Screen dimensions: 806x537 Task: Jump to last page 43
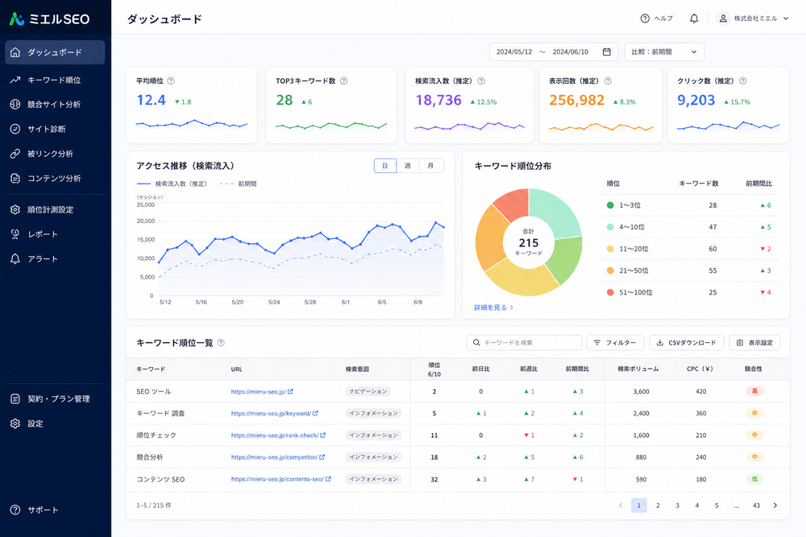click(756, 506)
